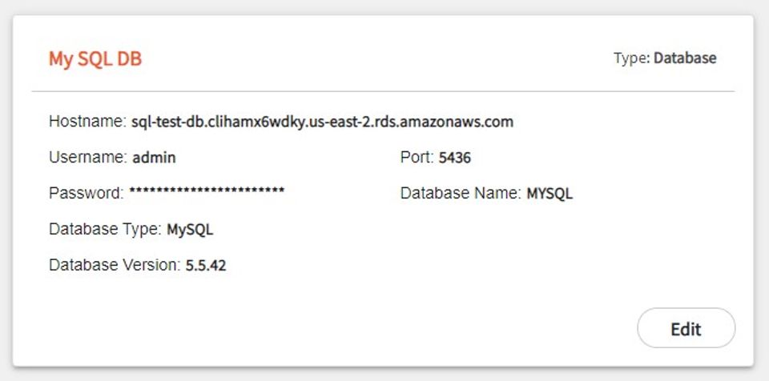Click the masked password asterisks
The width and height of the screenshot is (769, 381).
[x=207, y=192]
